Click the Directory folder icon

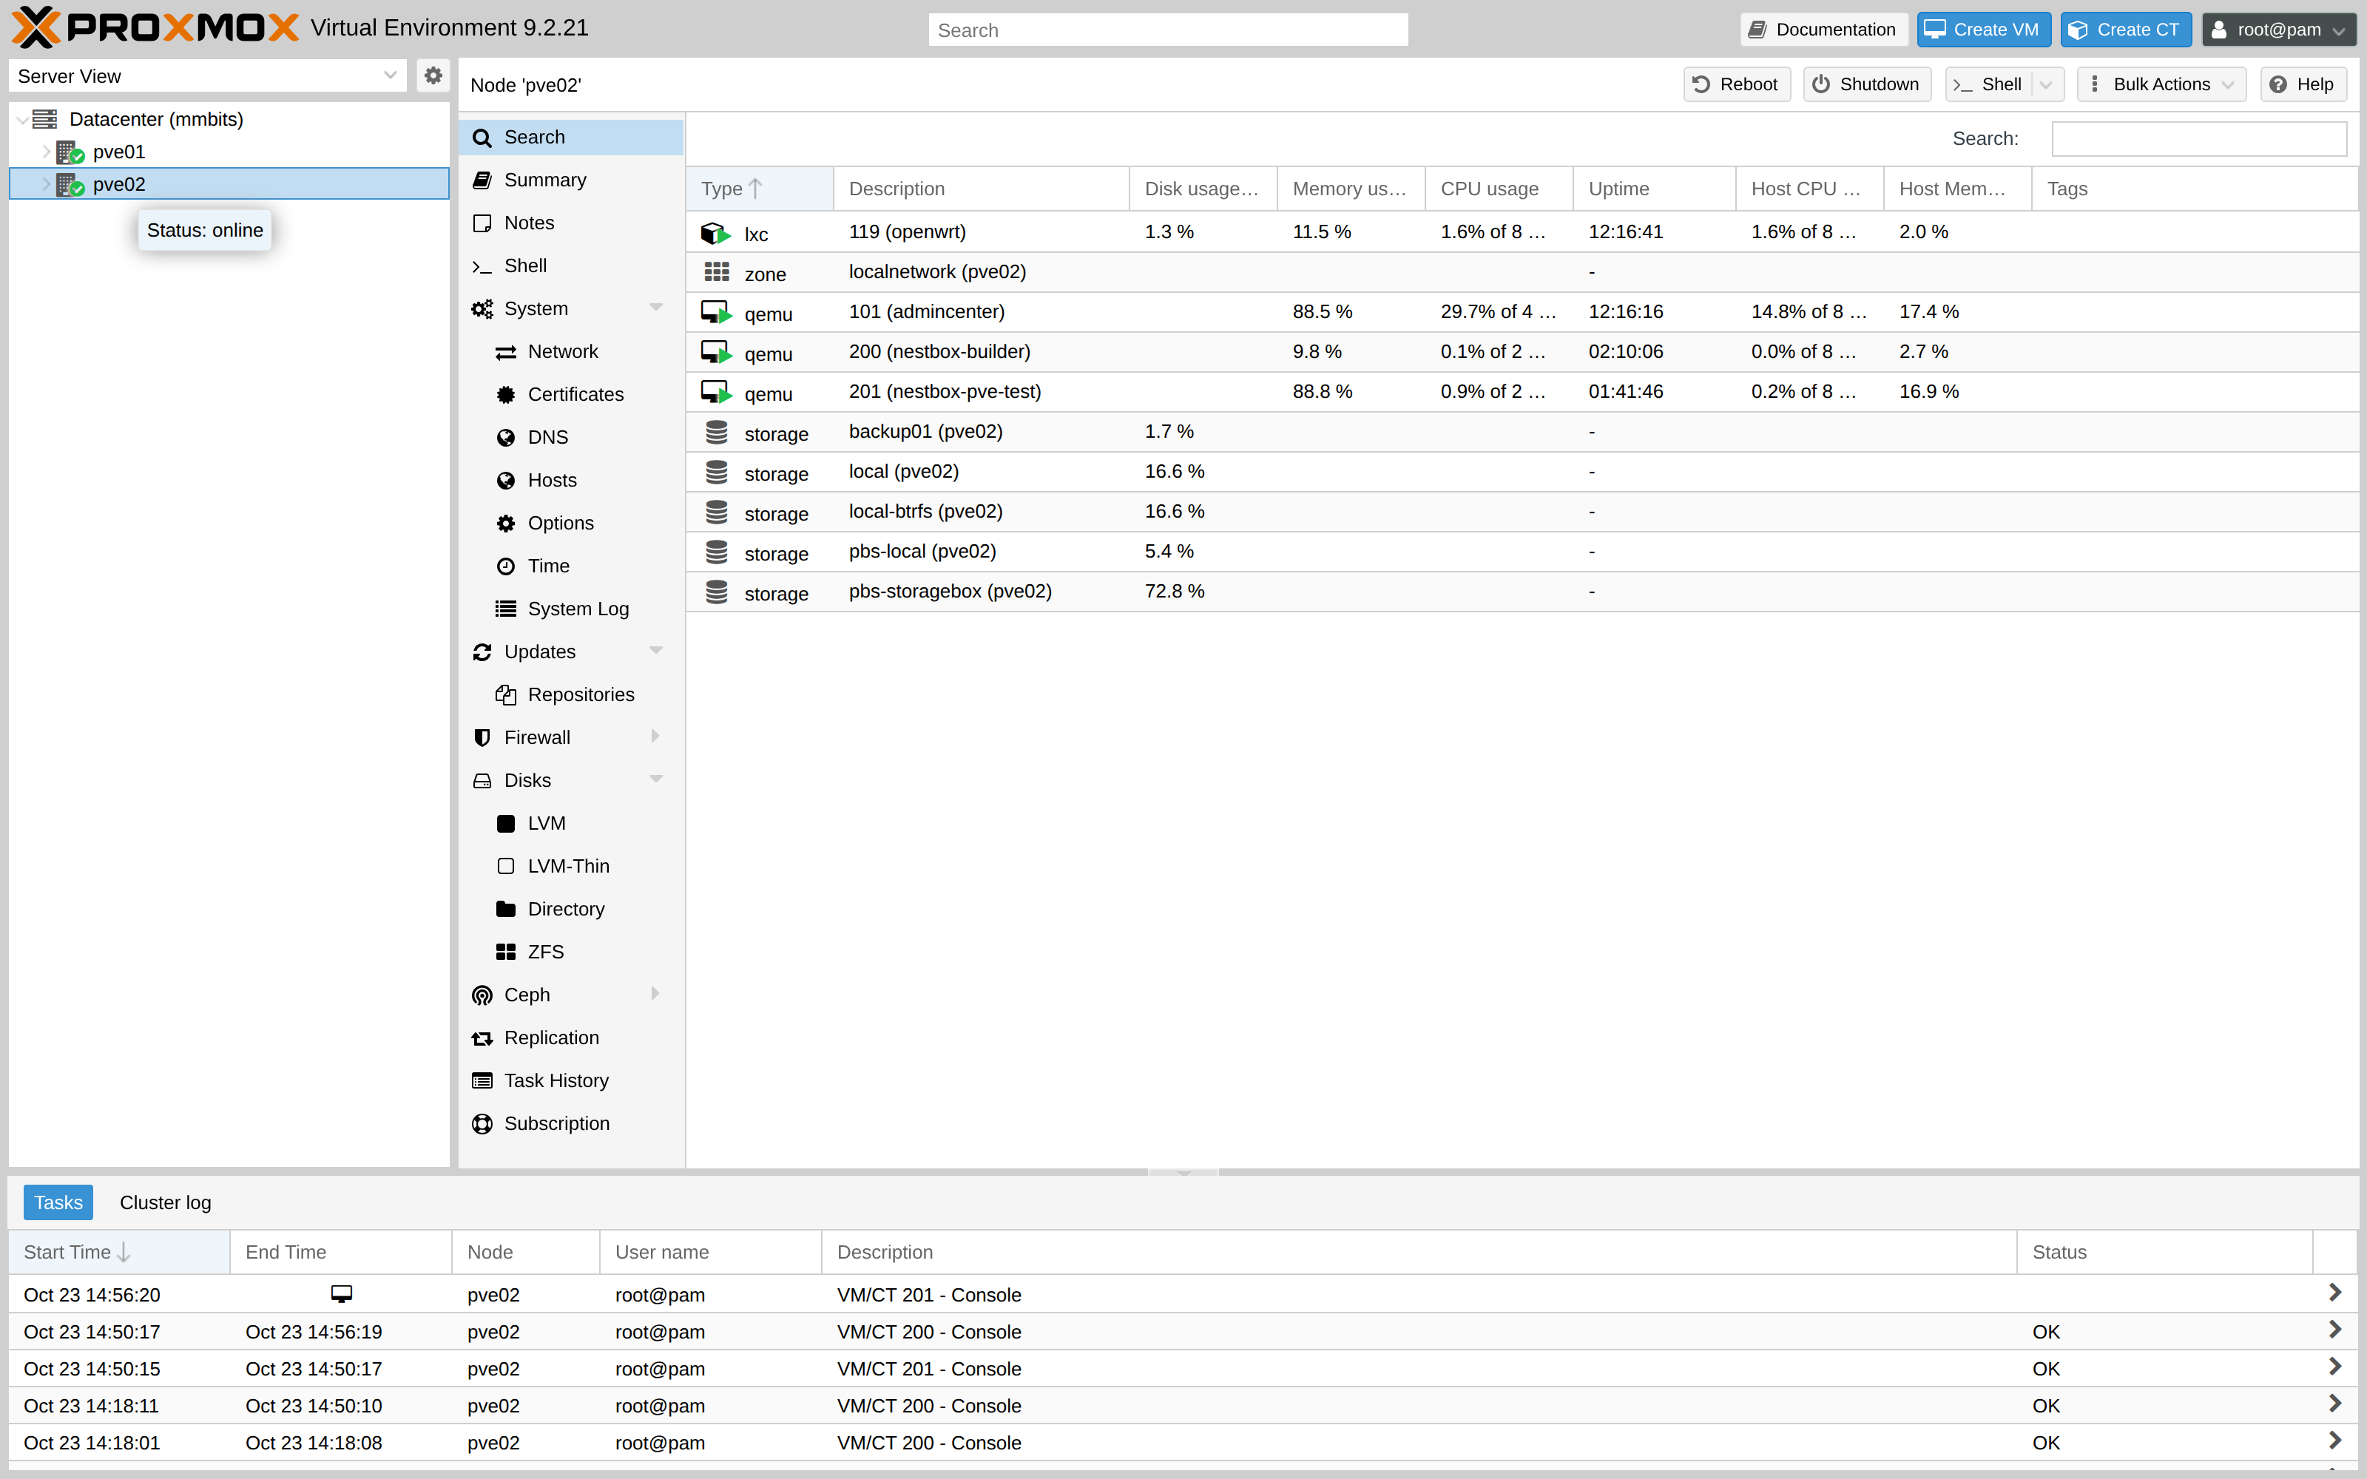tap(506, 910)
